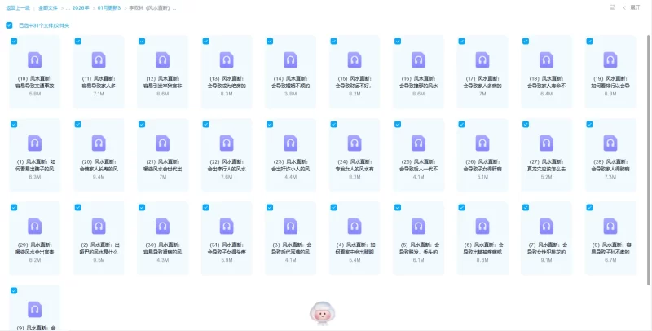652x331 pixels.
Task: Uncheck the checkbox on file (4)
Action: [x=333, y=208]
